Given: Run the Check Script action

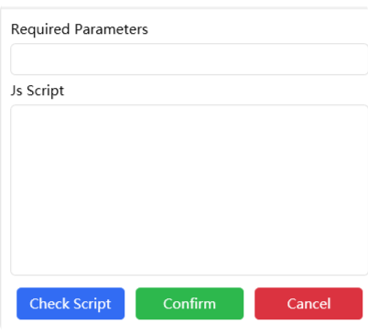Looking at the screenshot, I should (x=70, y=304).
